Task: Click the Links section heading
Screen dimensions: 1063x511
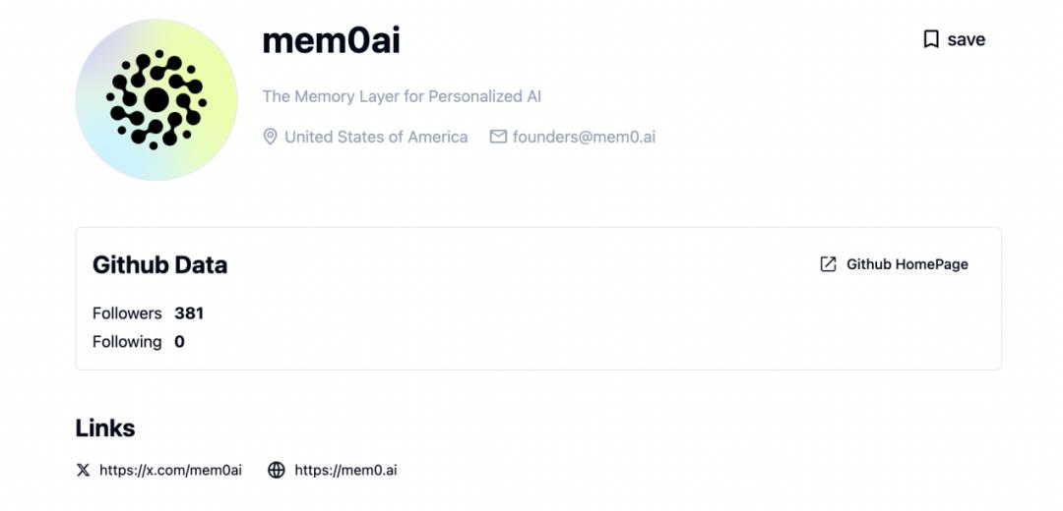Action: (105, 427)
